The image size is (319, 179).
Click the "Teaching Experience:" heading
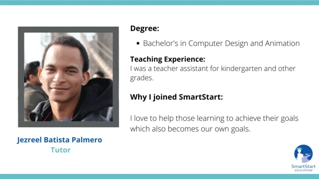click(168, 59)
